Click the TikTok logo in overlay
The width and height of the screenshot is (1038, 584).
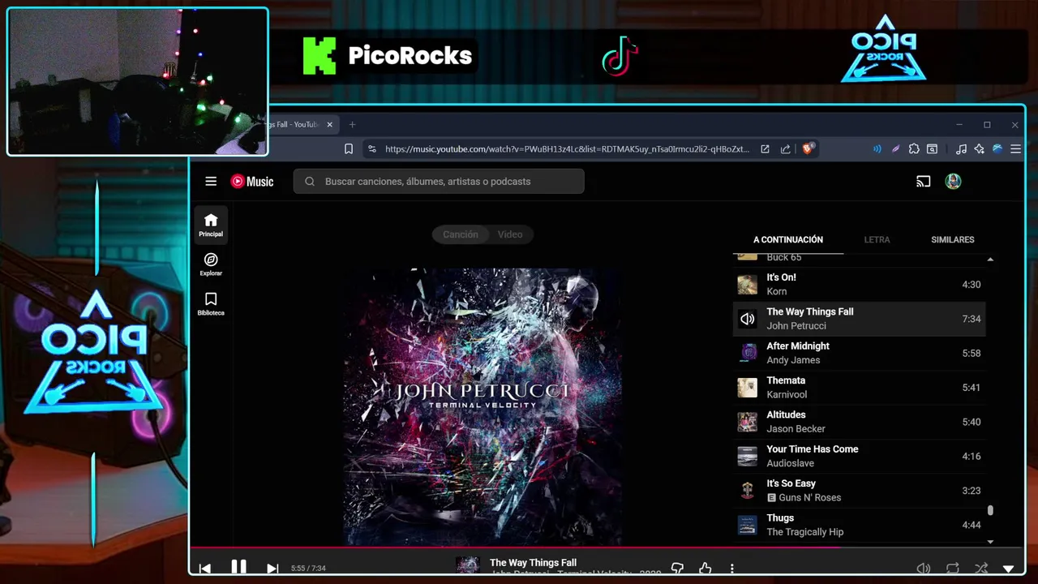620,57
